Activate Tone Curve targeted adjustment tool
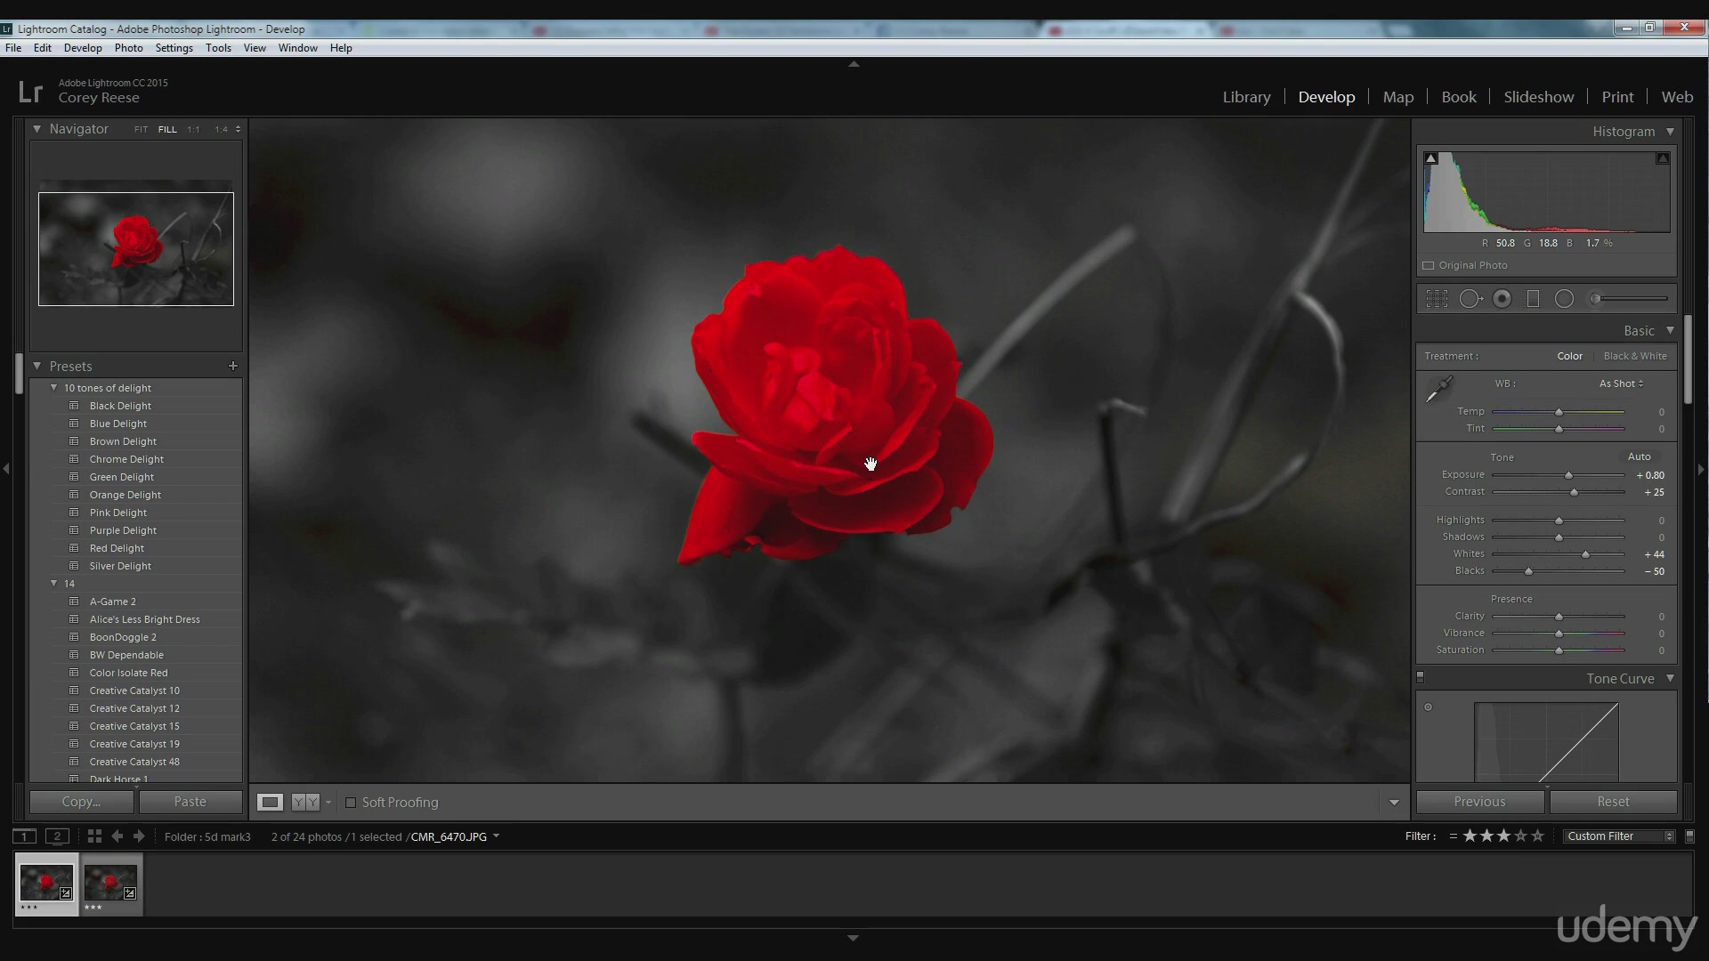1709x961 pixels. (x=1429, y=707)
